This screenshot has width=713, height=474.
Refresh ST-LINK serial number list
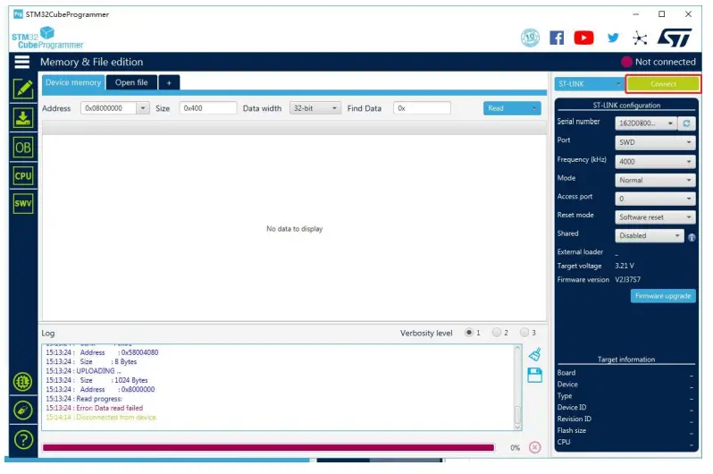click(x=686, y=123)
